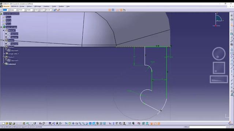Click the New document icon

pos(3,123)
